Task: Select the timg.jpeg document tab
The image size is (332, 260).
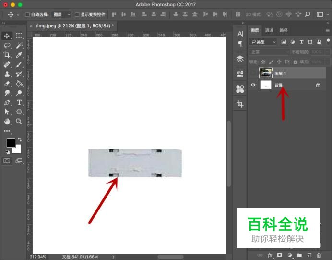Action: point(74,26)
